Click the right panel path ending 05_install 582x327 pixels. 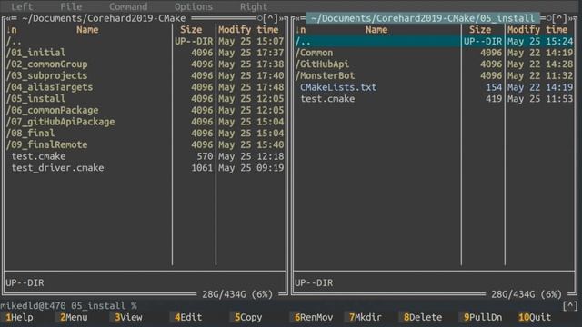[423, 18]
